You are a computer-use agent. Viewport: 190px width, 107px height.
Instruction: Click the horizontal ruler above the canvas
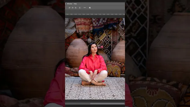[x=95, y=14]
